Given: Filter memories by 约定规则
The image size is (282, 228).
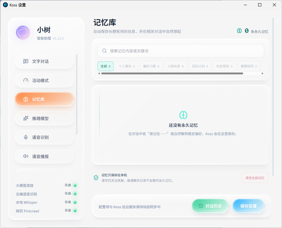Looking at the screenshot, I should click(224, 66).
